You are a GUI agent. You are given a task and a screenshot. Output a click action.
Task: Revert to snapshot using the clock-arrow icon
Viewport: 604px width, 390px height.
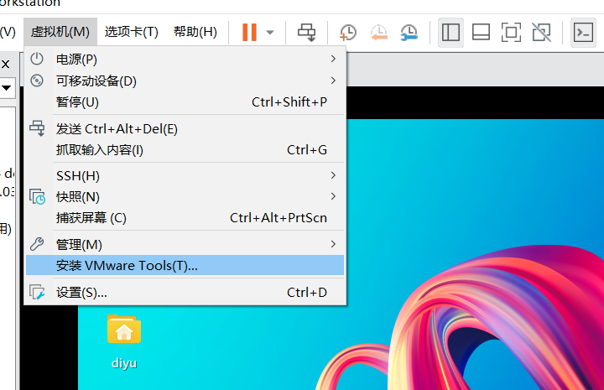378,33
